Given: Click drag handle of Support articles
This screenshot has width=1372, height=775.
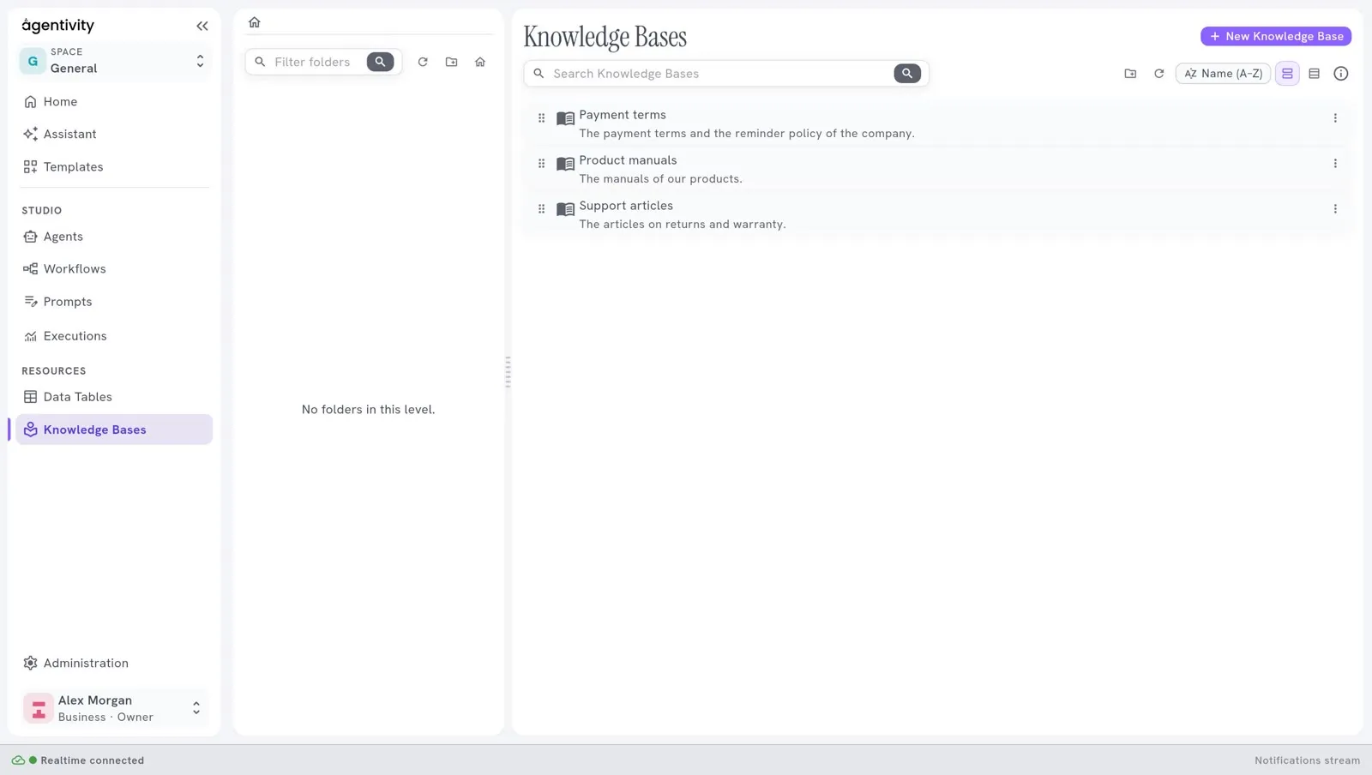Looking at the screenshot, I should point(541,209).
